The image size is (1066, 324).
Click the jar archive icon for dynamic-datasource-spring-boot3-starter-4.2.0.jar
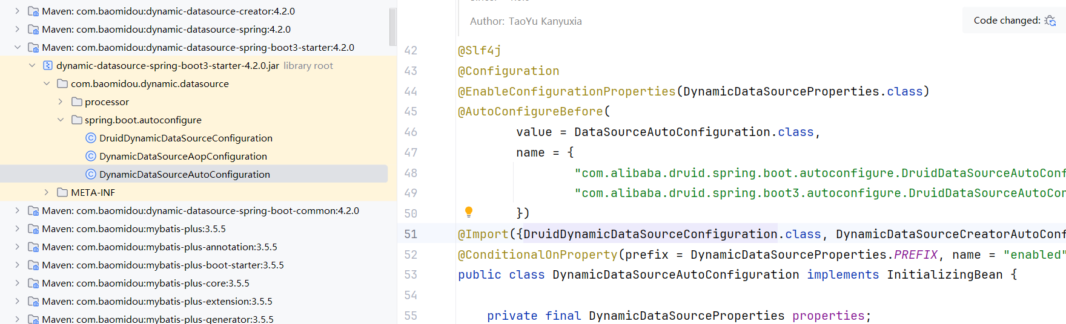click(x=48, y=65)
